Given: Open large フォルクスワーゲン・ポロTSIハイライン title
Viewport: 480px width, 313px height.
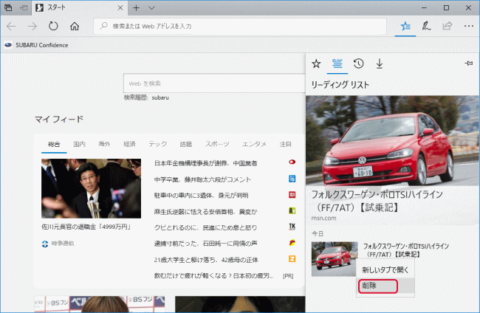Looking at the screenshot, I should [x=377, y=201].
